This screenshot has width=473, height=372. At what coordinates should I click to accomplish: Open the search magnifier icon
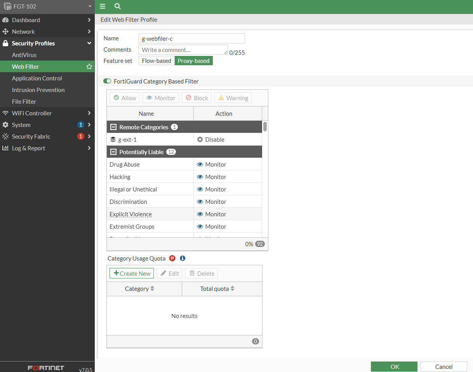[118, 6]
